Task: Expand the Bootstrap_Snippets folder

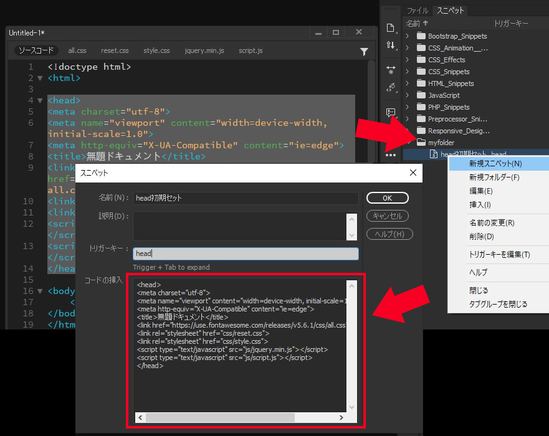Action: tap(407, 36)
